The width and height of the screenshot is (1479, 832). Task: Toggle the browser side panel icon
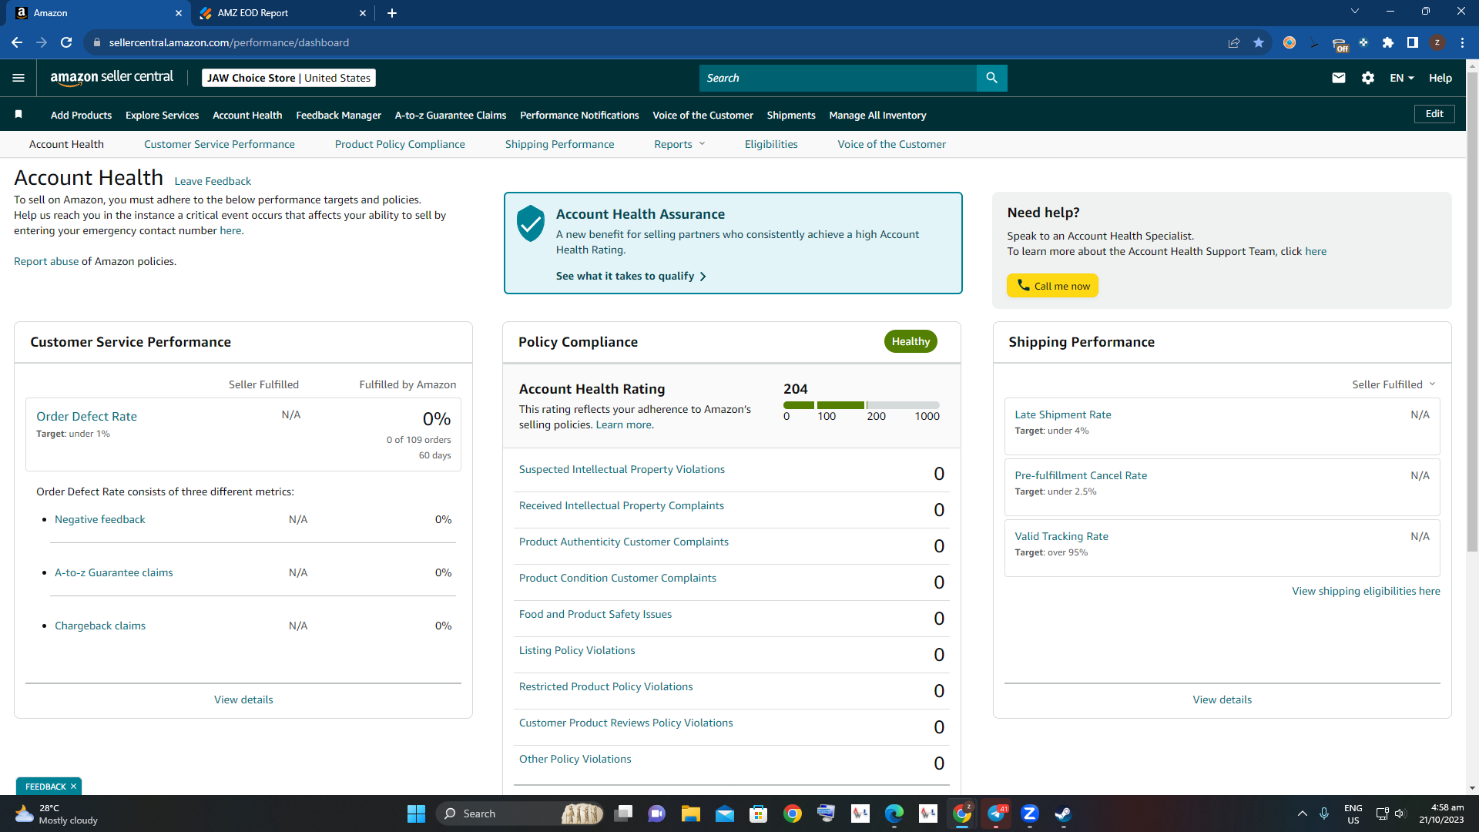point(1413,42)
